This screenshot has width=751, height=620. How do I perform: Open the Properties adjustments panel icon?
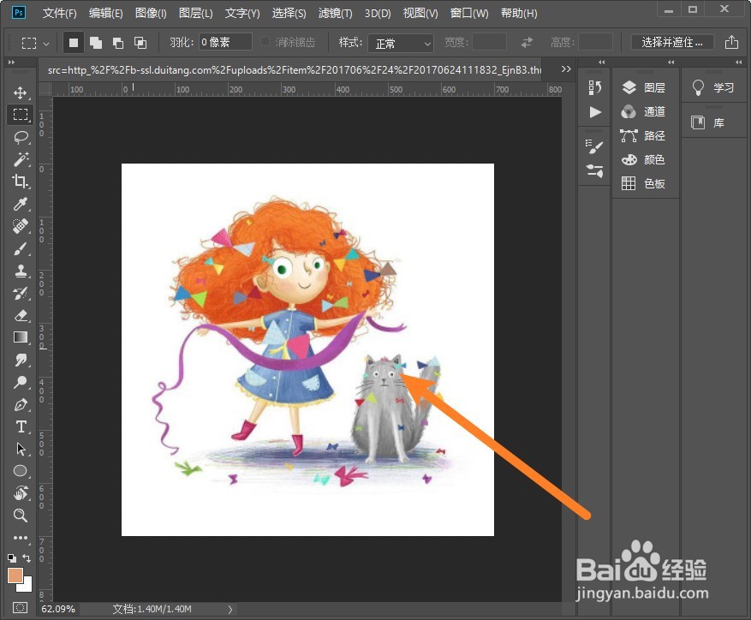pos(594,170)
